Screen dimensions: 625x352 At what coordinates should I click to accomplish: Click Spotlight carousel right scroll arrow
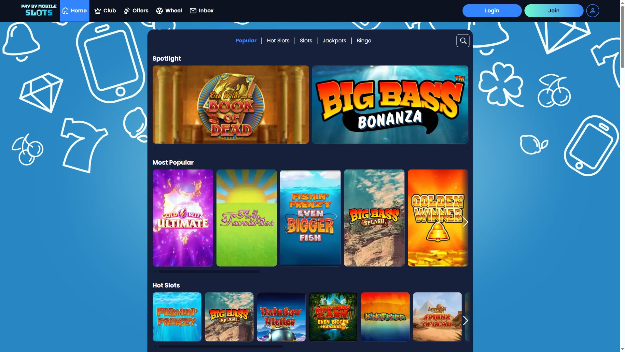(467, 149)
